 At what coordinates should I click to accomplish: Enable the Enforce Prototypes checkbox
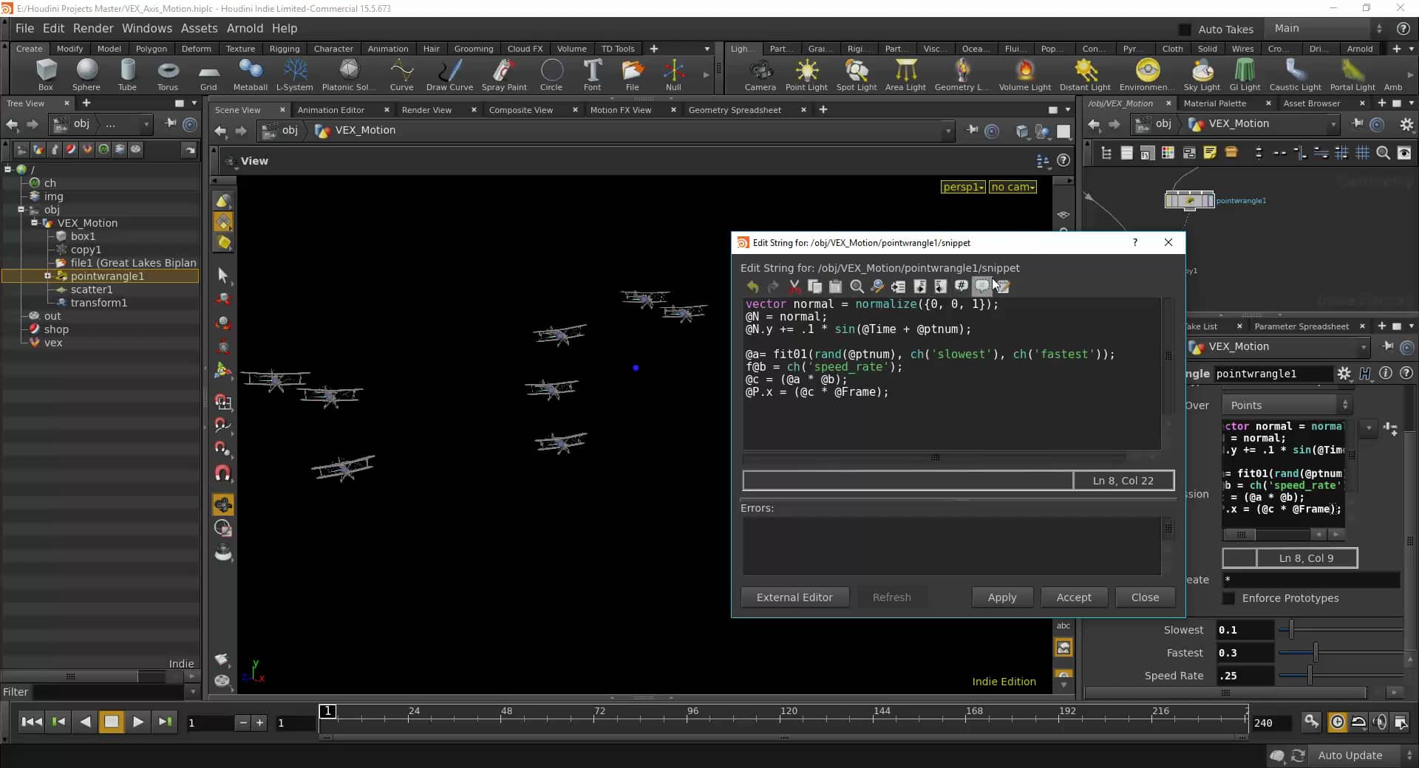tap(1228, 599)
